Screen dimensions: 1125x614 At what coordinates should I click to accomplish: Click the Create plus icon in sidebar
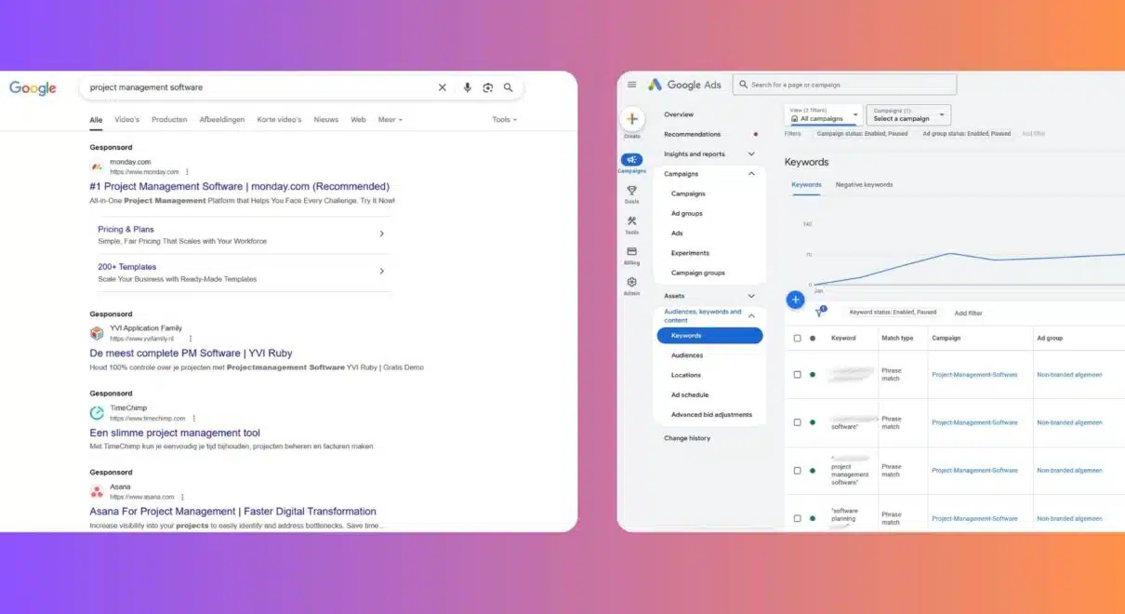[x=632, y=119]
